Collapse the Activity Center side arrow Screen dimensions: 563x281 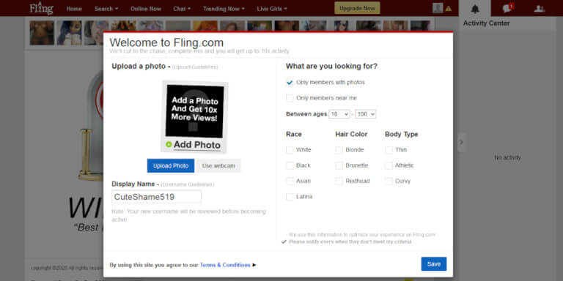461,142
